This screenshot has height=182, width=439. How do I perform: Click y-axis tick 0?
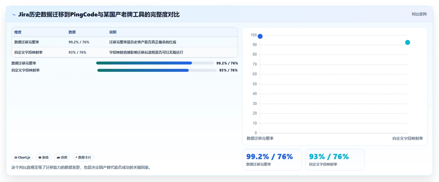(256, 133)
